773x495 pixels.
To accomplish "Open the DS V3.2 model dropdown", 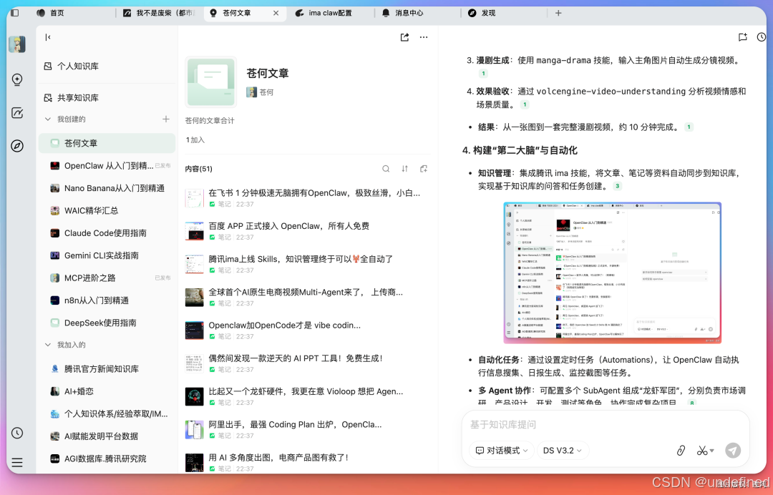I will (563, 451).
